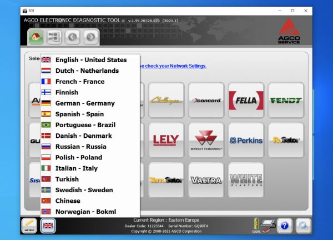Open the Concord brand tile
The width and height of the screenshot is (333, 240).
click(x=206, y=100)
